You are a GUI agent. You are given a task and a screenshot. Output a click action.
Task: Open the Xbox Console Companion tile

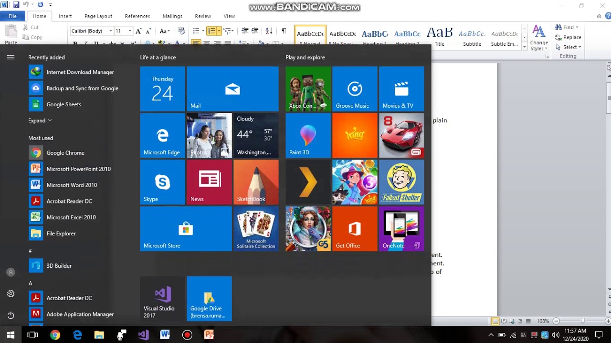tap(308, 89)
